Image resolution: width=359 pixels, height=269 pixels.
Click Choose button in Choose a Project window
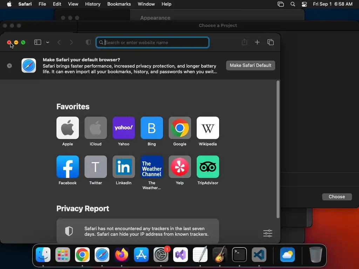coord(337,197)
